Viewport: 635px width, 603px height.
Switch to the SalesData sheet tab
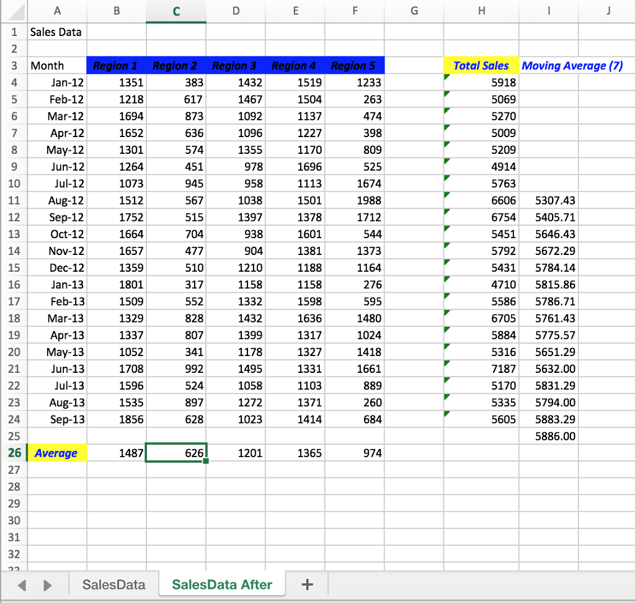point(113,584)
